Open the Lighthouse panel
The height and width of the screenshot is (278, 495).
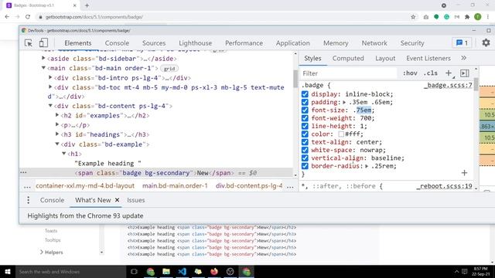coord(195,43)
